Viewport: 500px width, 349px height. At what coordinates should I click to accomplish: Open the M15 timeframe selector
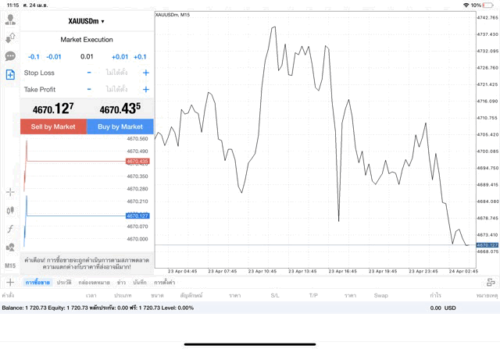[10, 265]
